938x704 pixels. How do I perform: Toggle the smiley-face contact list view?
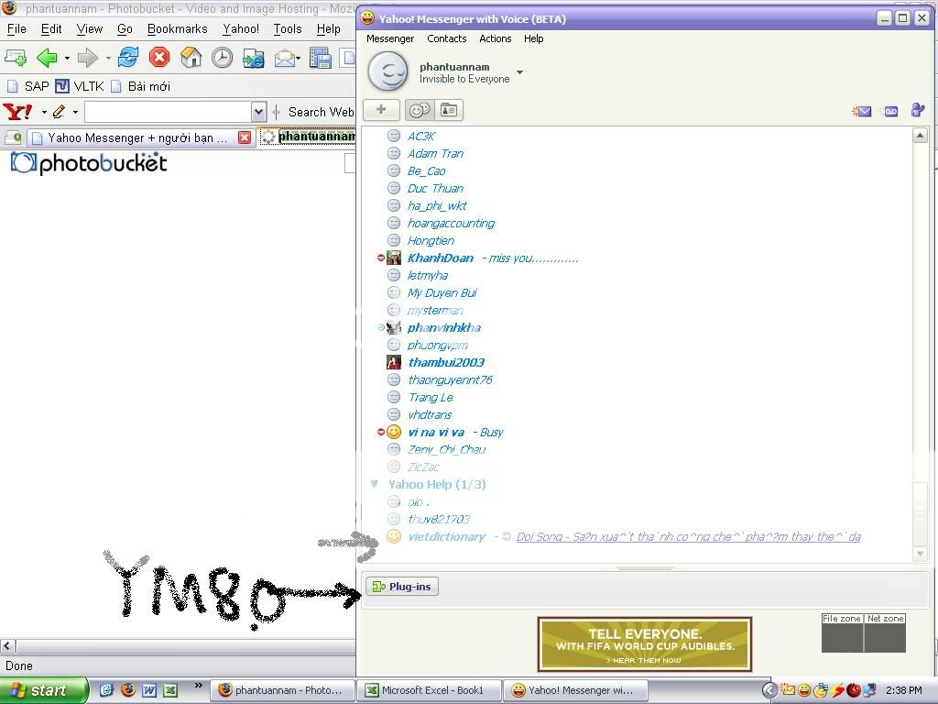(420, 110)
